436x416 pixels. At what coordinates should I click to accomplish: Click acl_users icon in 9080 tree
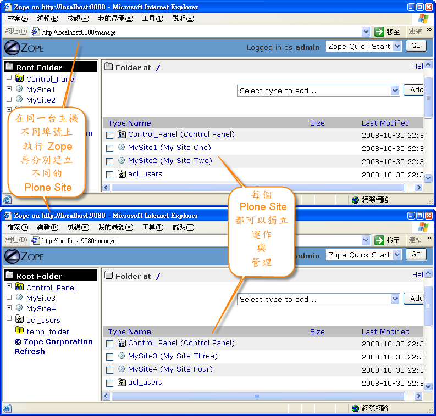tap(19, 319)
